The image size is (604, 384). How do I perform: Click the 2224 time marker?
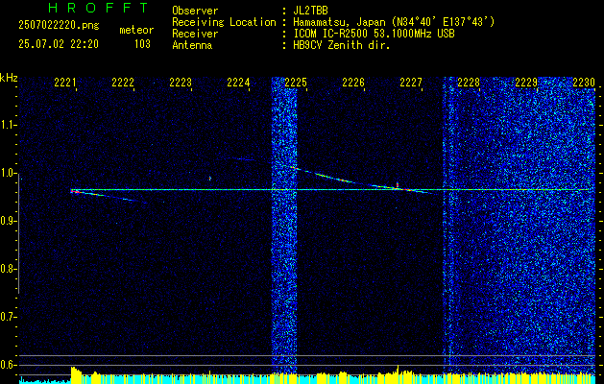click(x=238, y=83)
